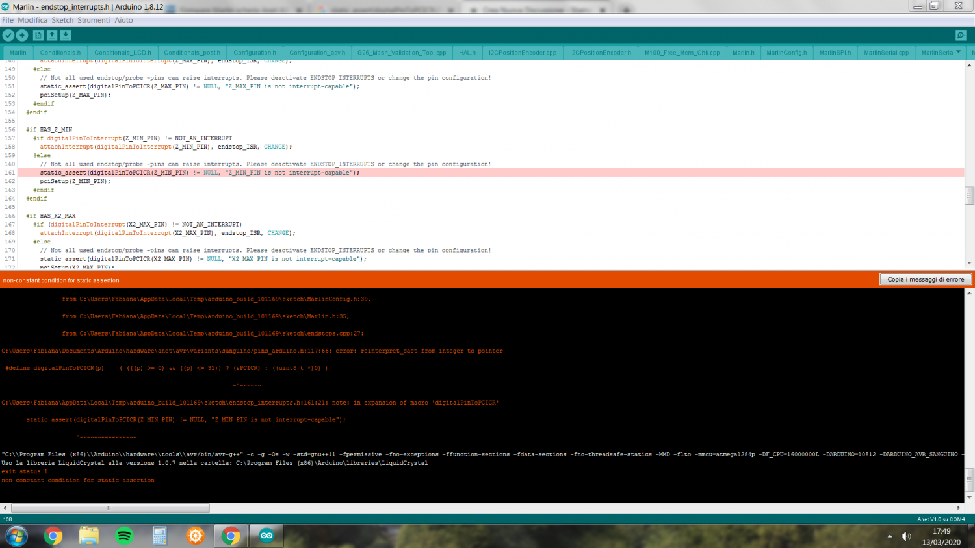Switch to the MarlinSPI.h tab

[x=835, y=53]
